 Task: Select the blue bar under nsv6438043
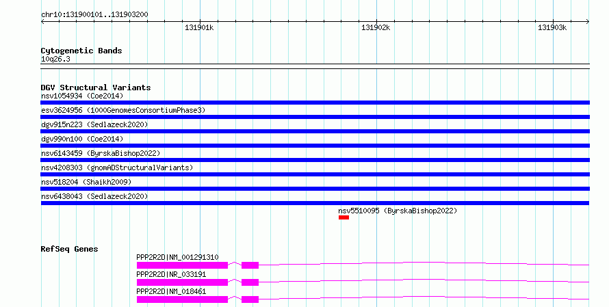point(315,203)
